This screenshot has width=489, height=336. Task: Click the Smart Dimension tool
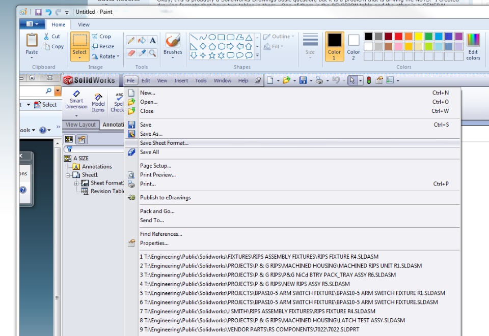click(x=76, y=100)
